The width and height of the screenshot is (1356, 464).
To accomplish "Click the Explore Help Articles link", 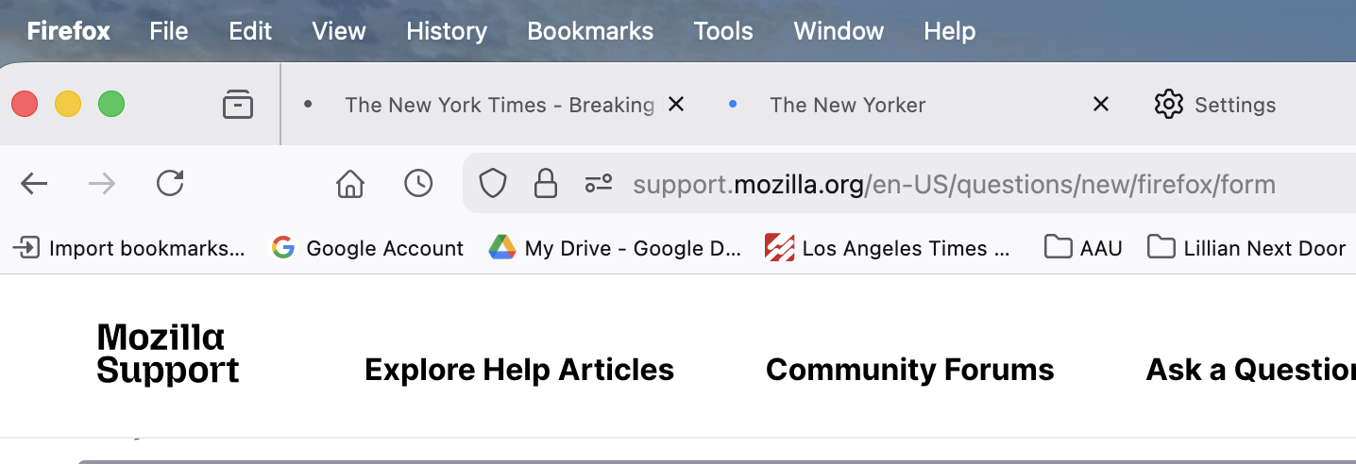I will 519,370.
